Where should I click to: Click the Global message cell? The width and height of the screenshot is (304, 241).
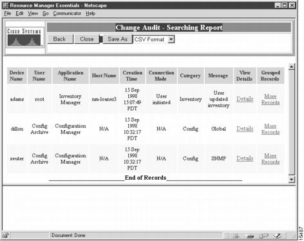point(218,129)
